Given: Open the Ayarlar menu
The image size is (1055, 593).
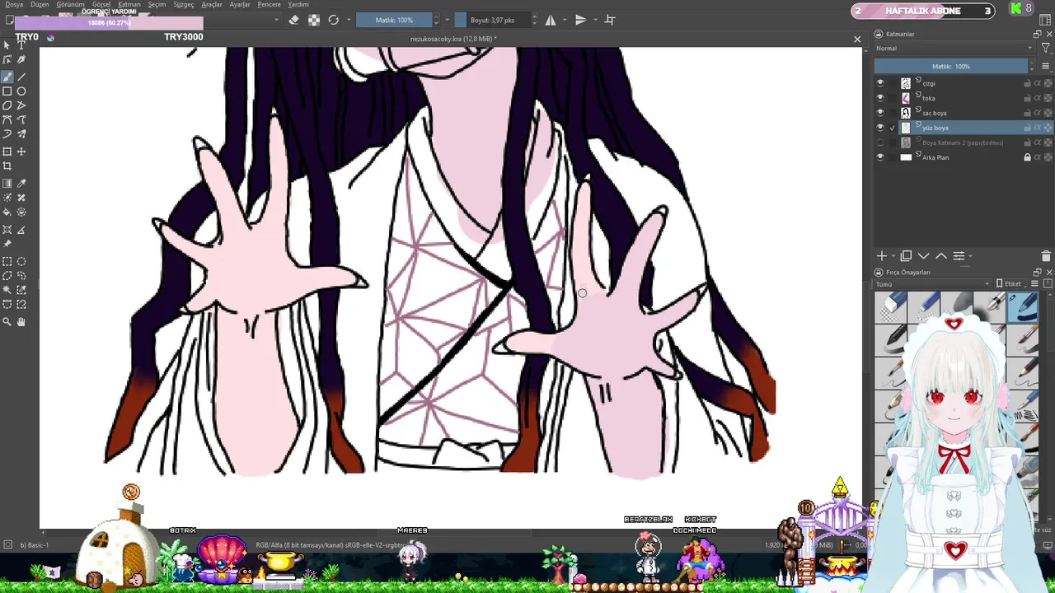Looking at the screenshot, I should pyautogui.click(x=240, y=5).
